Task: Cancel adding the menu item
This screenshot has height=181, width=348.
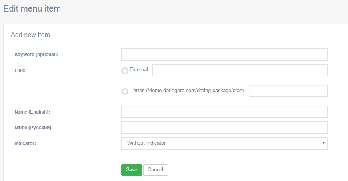Action: (155, 170)
